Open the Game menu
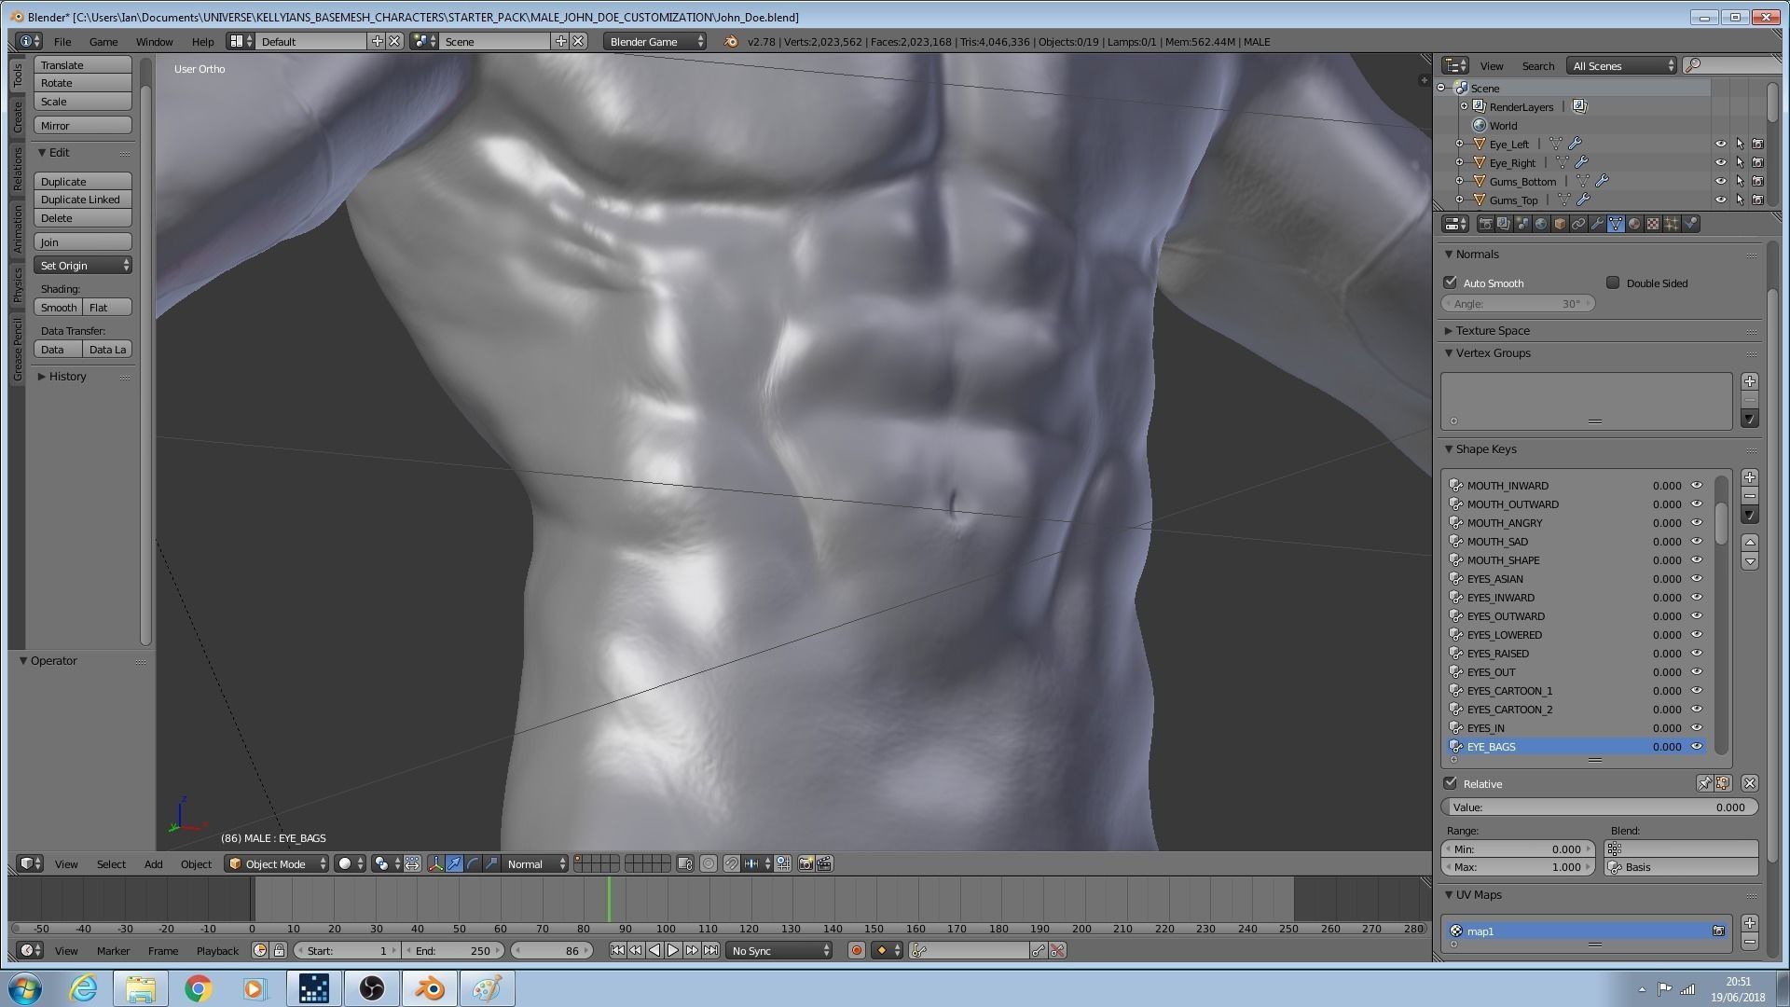Viewport: 1790px width, 1007px height. click(x=103, y=41)
